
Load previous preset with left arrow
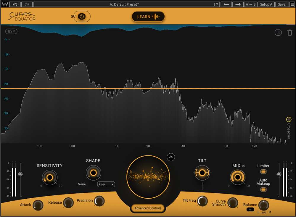pyautogui.click(x=226, y=4)
